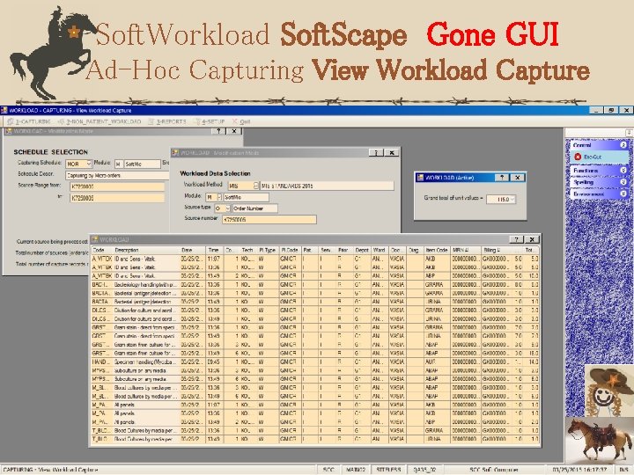Click the red Esc-Out icon
This screenshot has height=475, width=634.
[x=578, y=157]
